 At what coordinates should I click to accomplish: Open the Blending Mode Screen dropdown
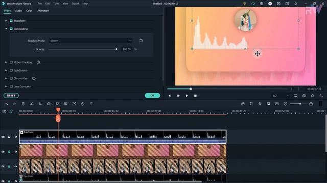[x=91, y=41]
